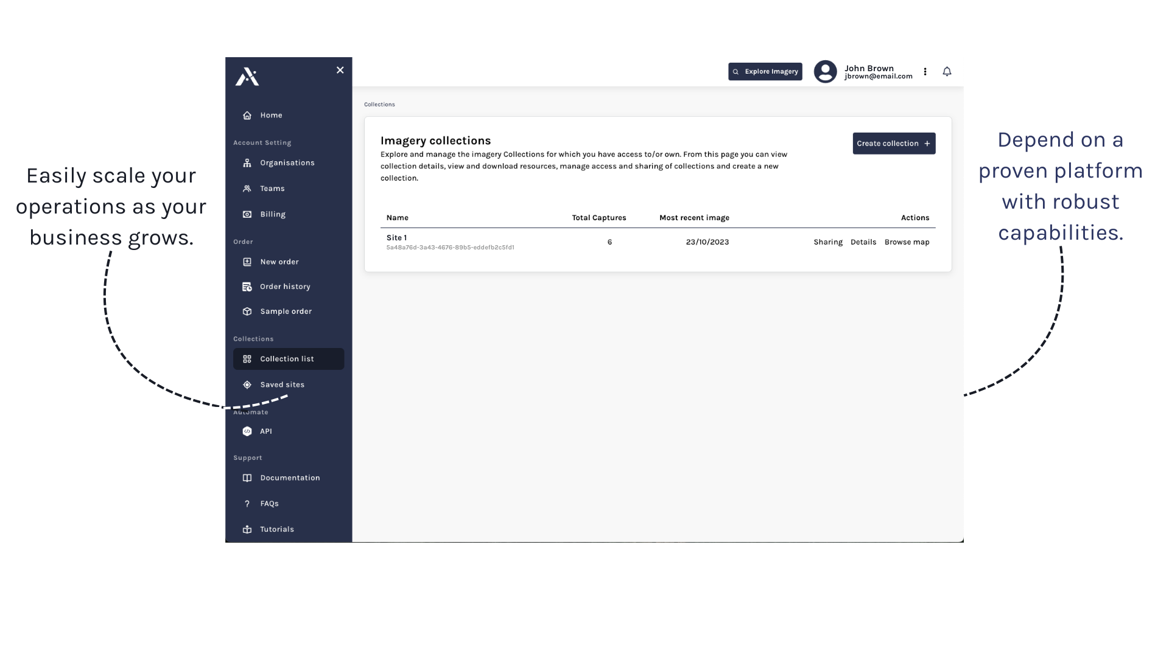Click the Billing icon in sidebar
This screenshot has height=657, width=1169.
247,214
